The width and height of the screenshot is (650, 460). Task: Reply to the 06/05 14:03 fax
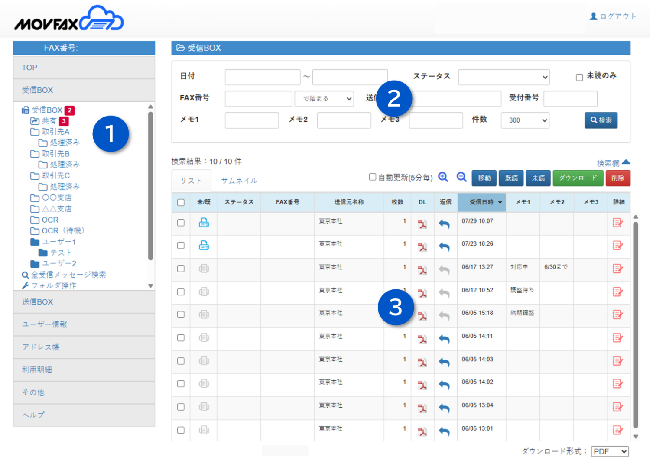(x=444, y=362)
